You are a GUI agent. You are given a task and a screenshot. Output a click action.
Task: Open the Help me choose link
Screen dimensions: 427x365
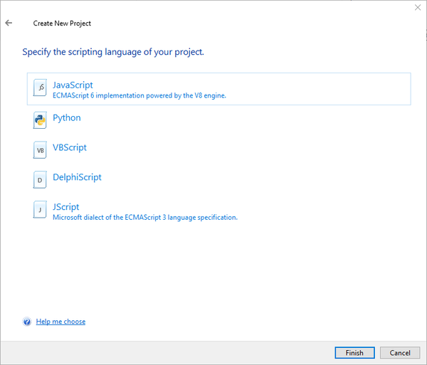[x=60, y=322]
